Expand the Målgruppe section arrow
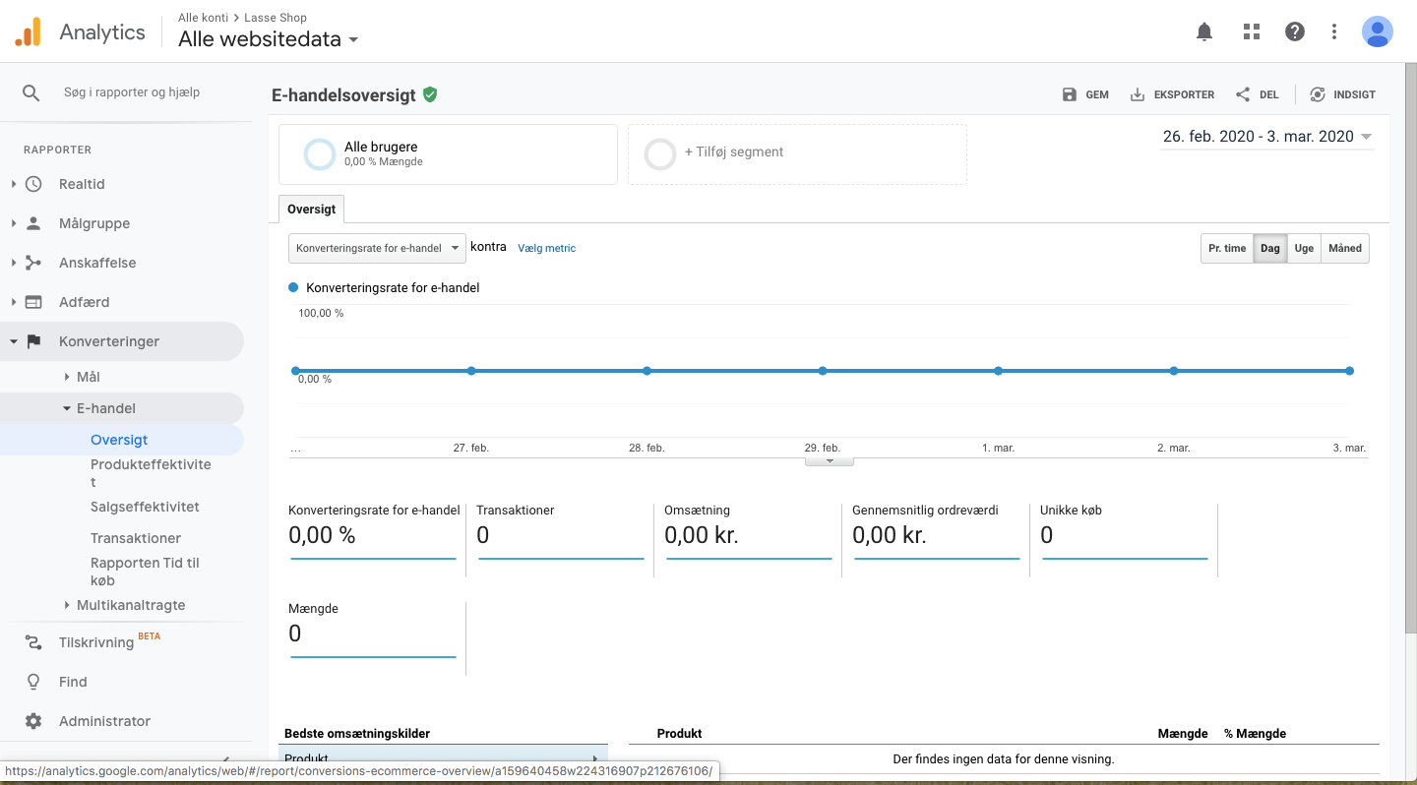This screenshot has height=785, width=1417. (14, 223)
